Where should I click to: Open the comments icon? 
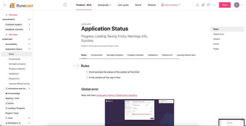pos(208,5)
